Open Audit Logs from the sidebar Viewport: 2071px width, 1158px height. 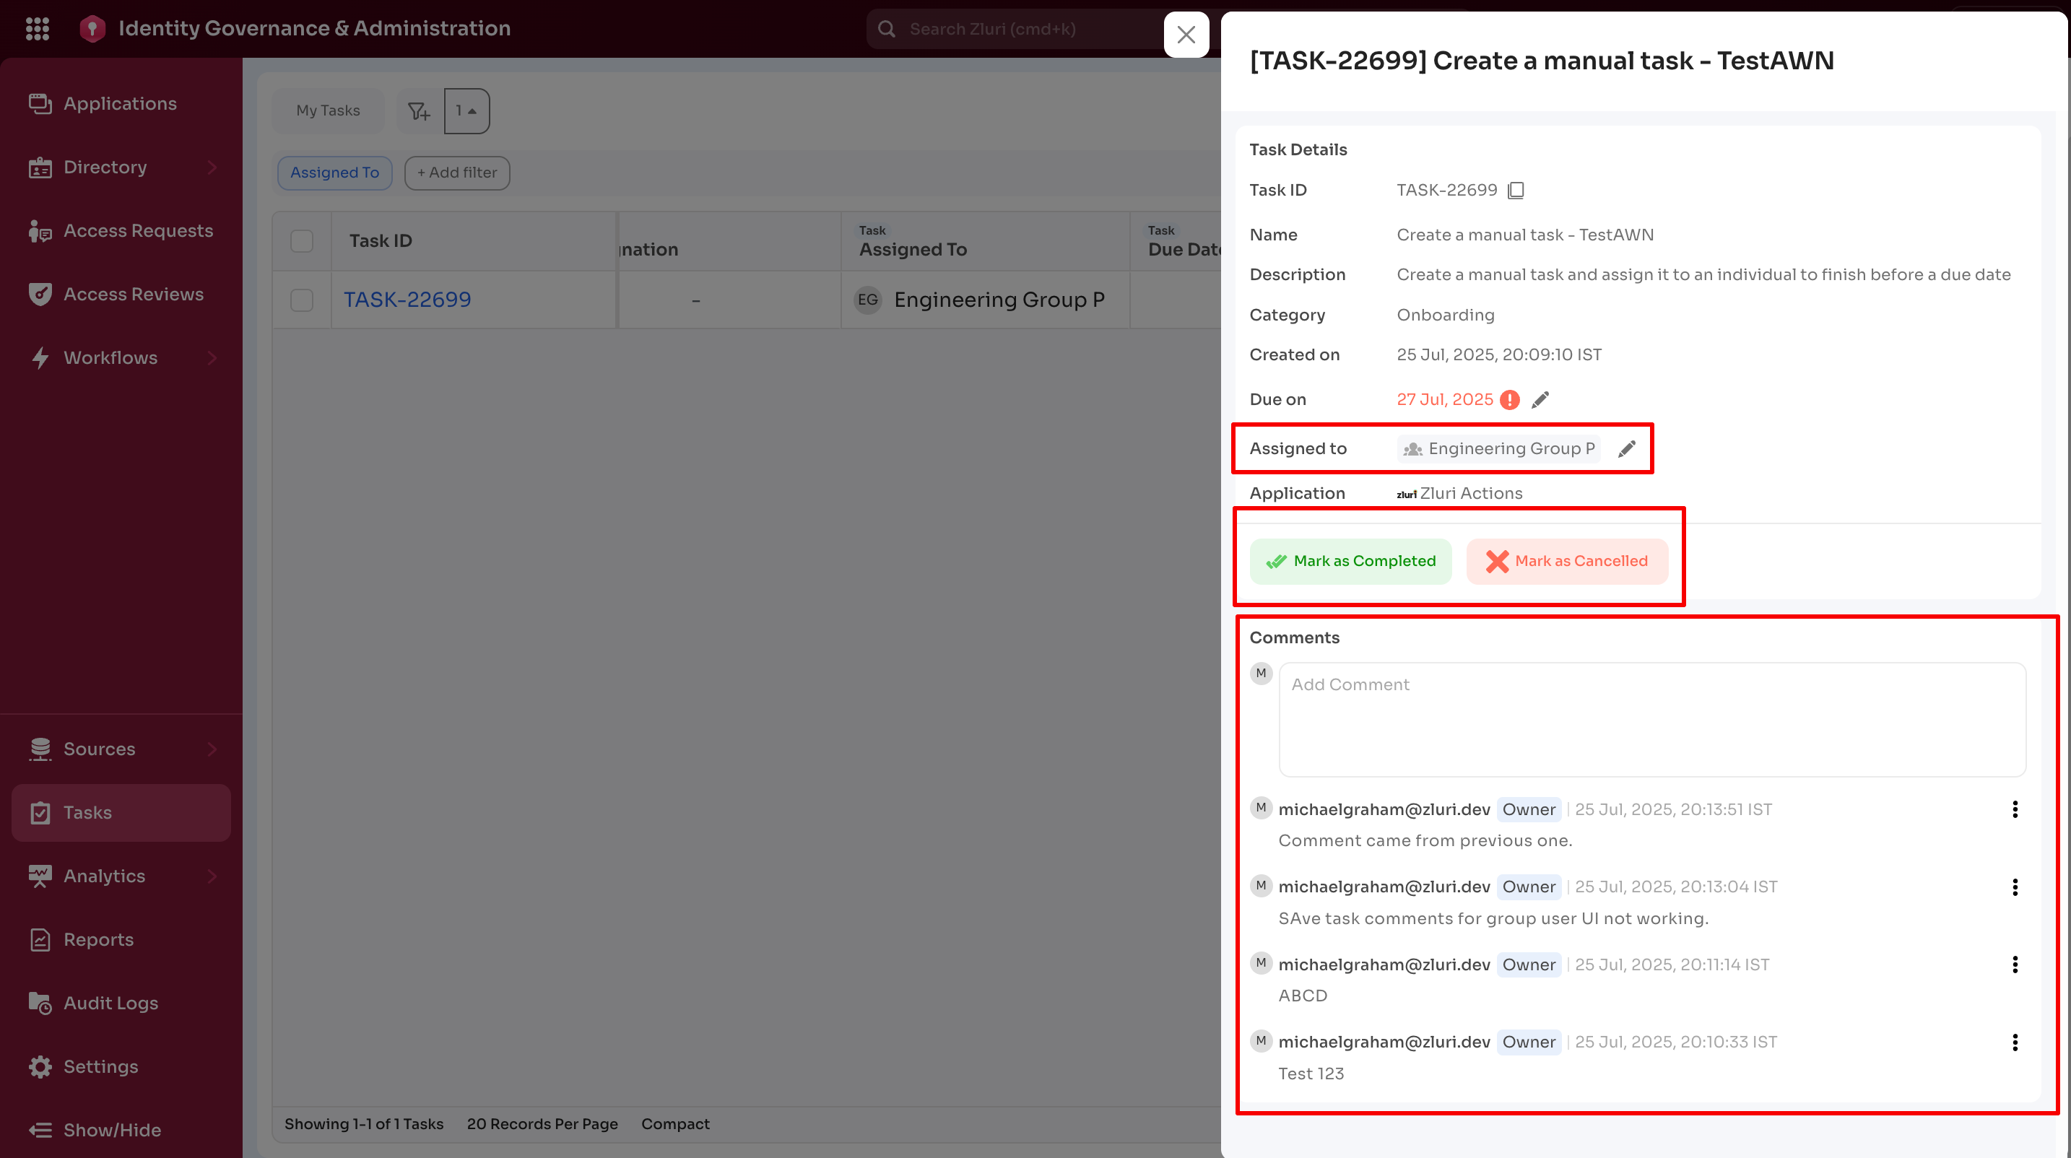[x=110, y=1002]
